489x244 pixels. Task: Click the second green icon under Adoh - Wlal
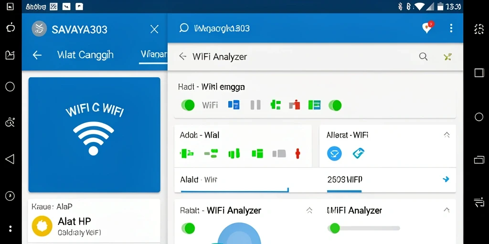click(211, 153)
